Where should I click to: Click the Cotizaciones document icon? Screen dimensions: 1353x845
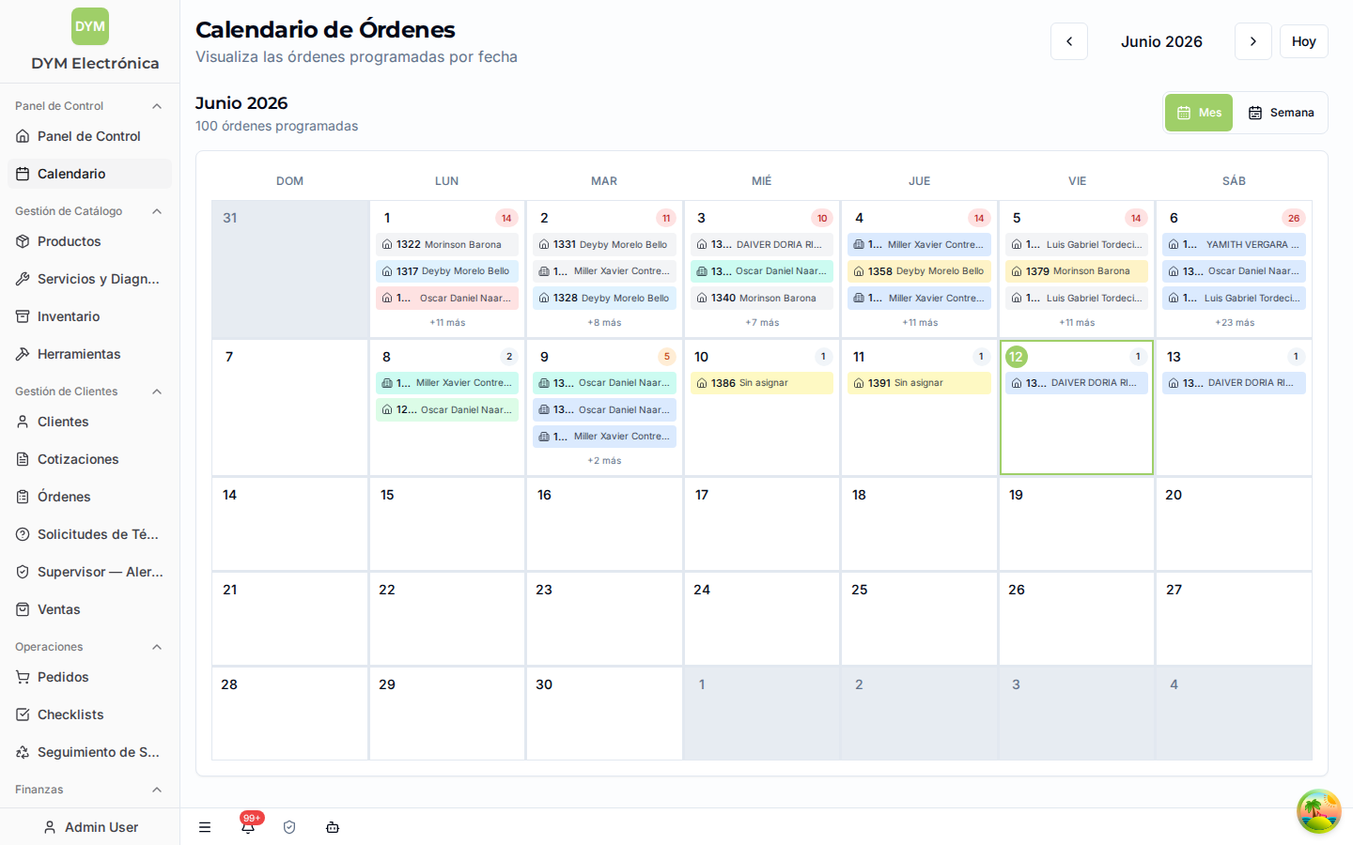click(x=23, y=459)
